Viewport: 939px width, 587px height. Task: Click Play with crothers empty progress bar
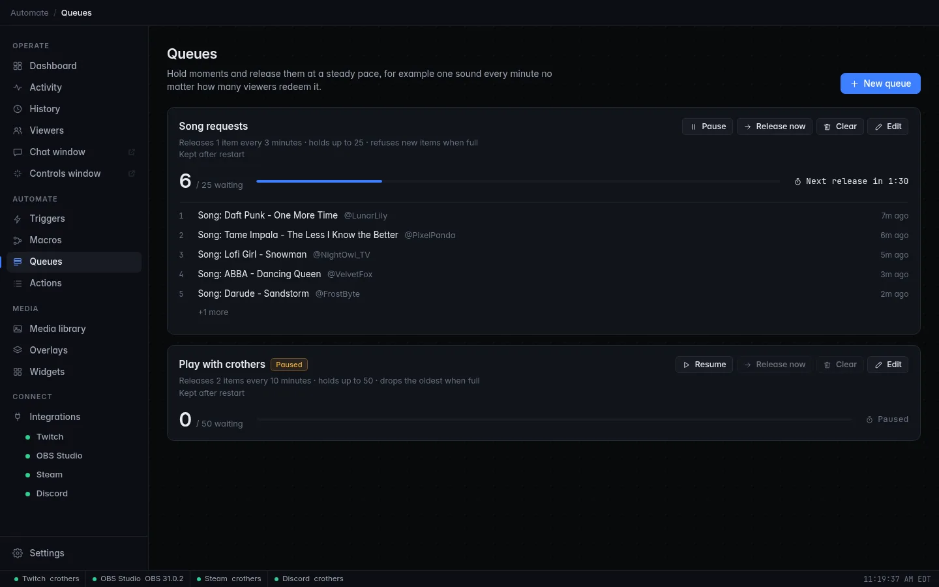tap(555, 419)
